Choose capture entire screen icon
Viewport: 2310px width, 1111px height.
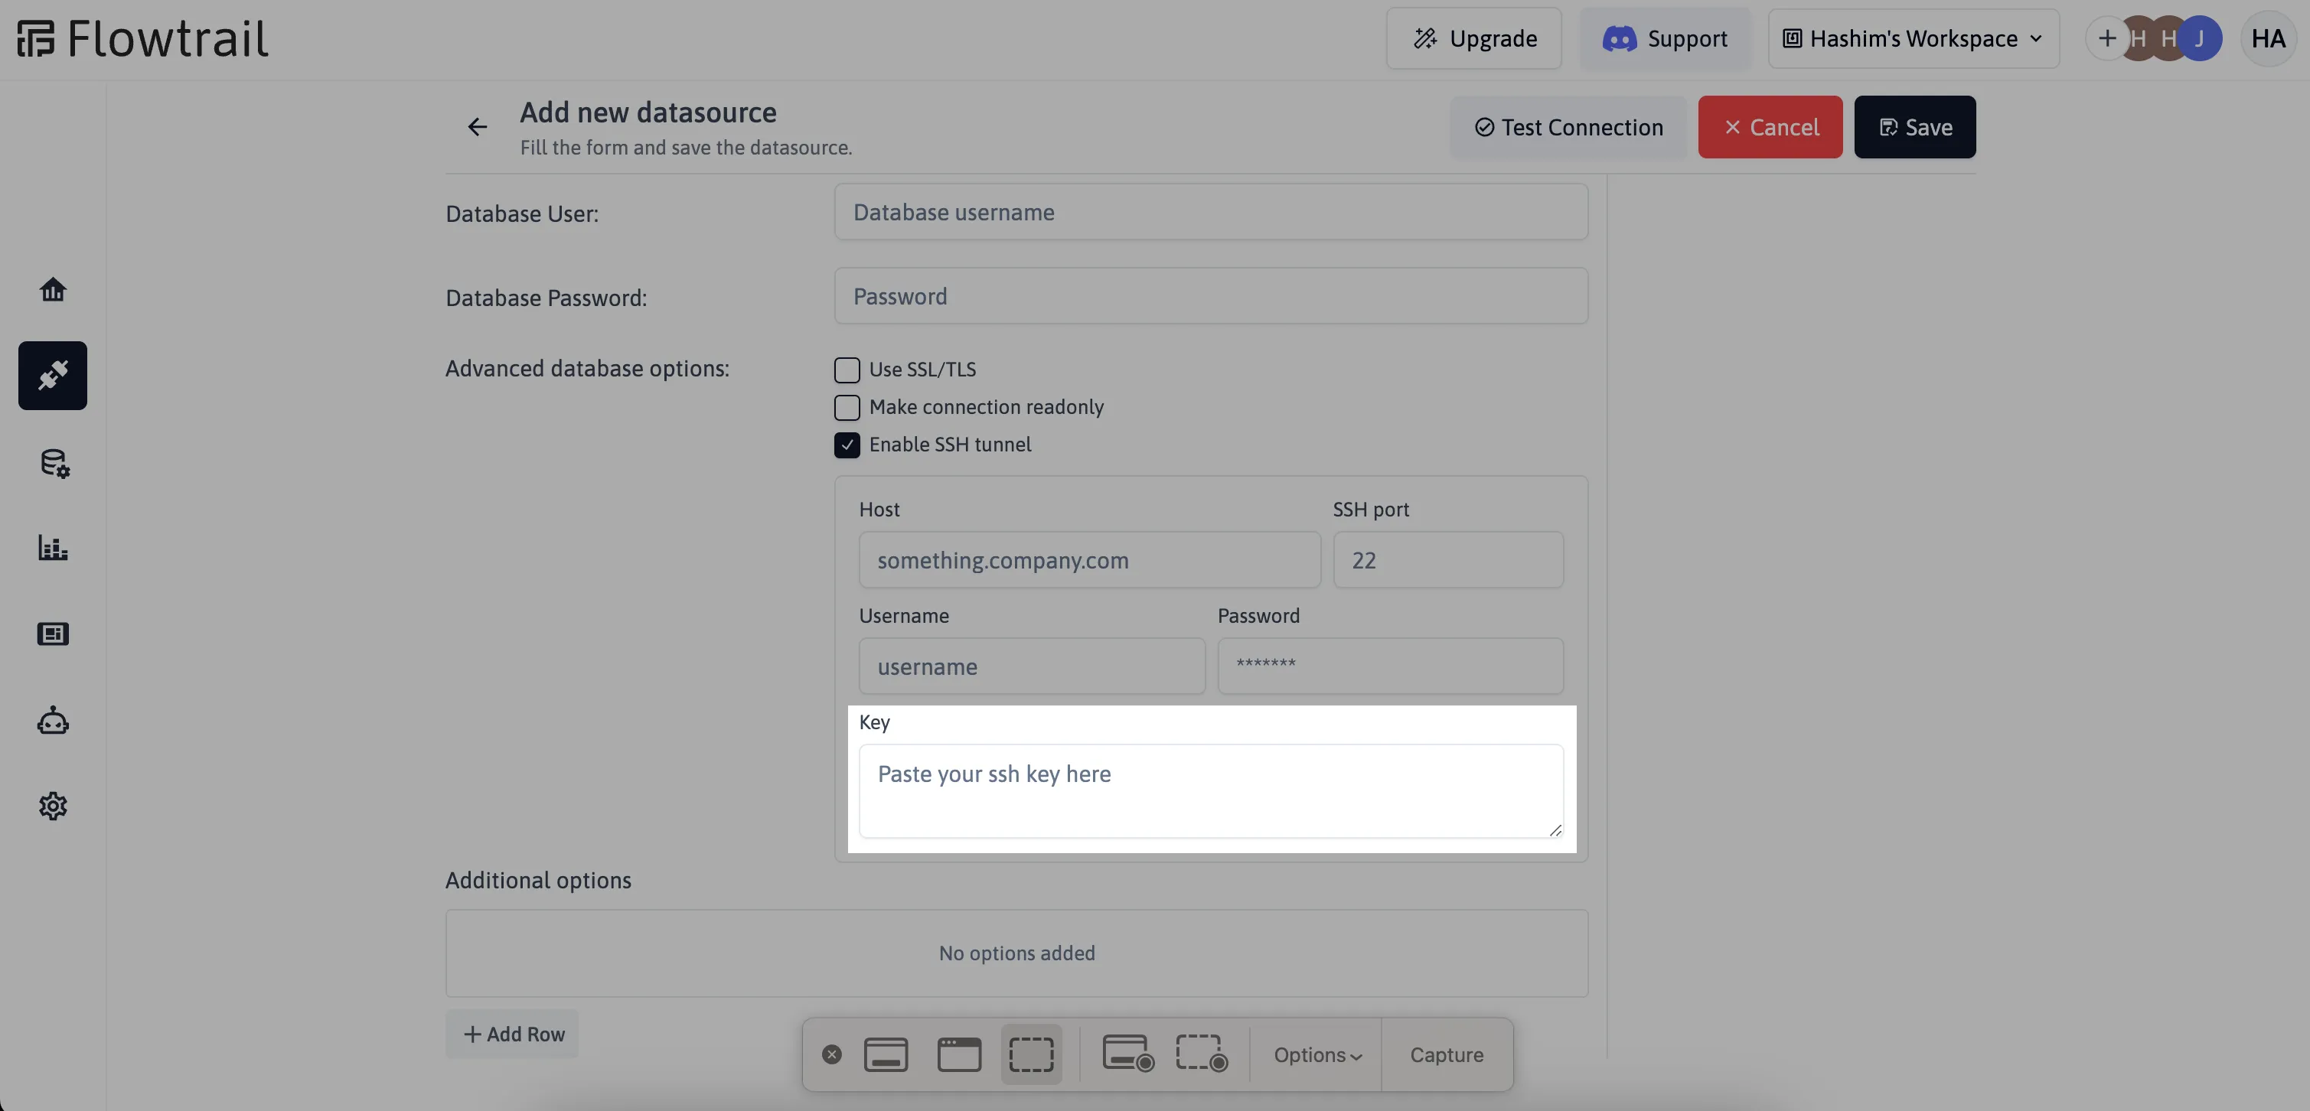[885, 1054]
